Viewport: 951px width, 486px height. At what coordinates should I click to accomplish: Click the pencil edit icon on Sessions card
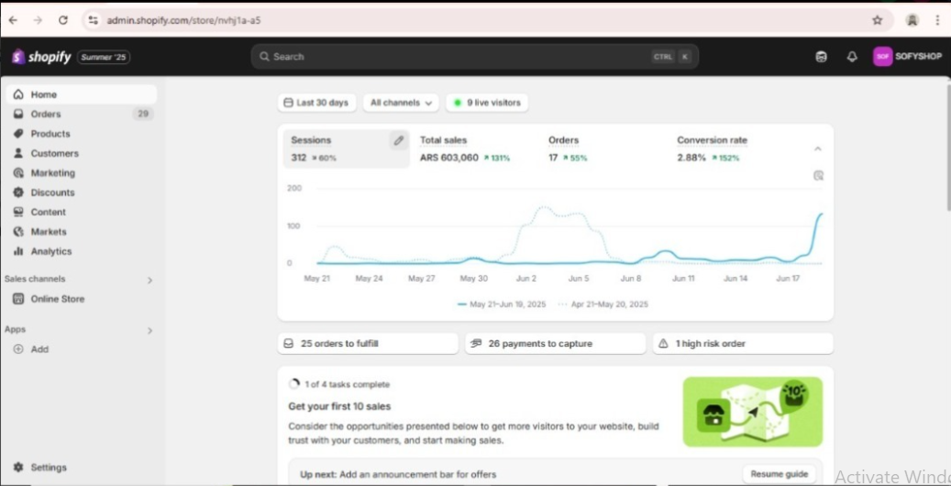[398, 141]
